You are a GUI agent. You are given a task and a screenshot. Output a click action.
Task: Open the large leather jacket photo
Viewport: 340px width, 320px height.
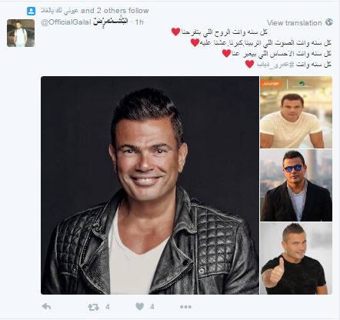150,185
